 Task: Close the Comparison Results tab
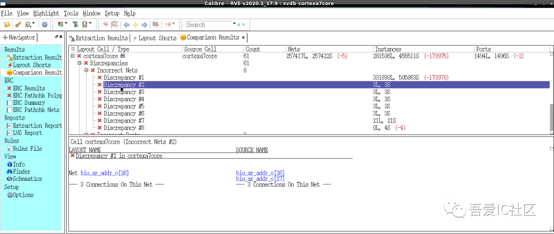244,37
